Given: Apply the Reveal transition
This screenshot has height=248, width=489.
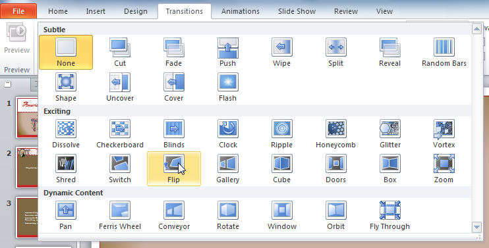Looking at the screenshot, I should tap(390, 52).
